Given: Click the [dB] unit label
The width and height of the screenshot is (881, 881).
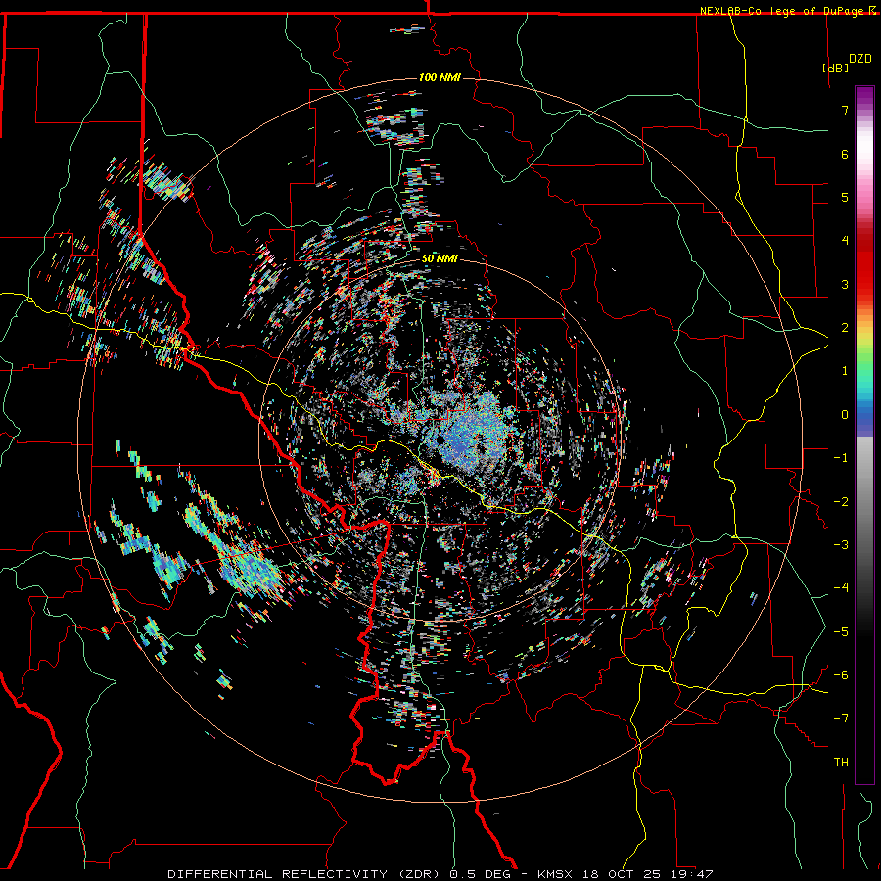Looking at the screenshot, I should tap(835, 68).
